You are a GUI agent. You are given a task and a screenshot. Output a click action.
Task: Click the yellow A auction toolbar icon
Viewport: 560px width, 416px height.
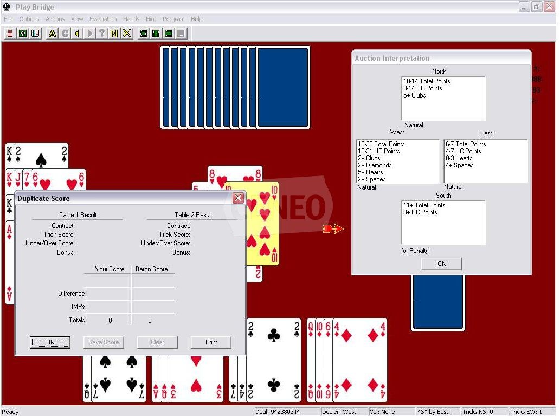(52, 34)
